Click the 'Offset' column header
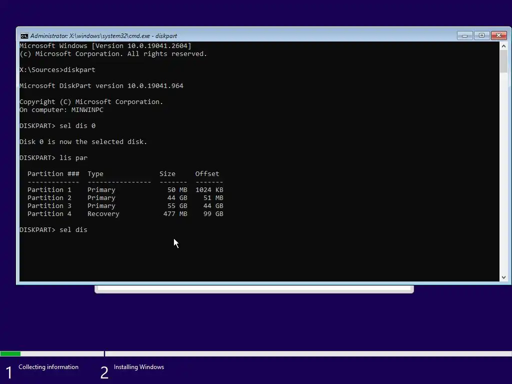 pyautogui.click(x=207, y=173)
